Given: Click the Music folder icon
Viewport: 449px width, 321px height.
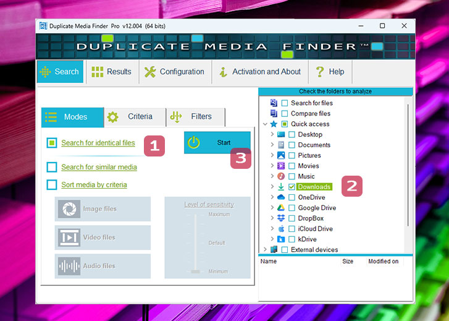Looking at the screenshot, I should point(281,176).
